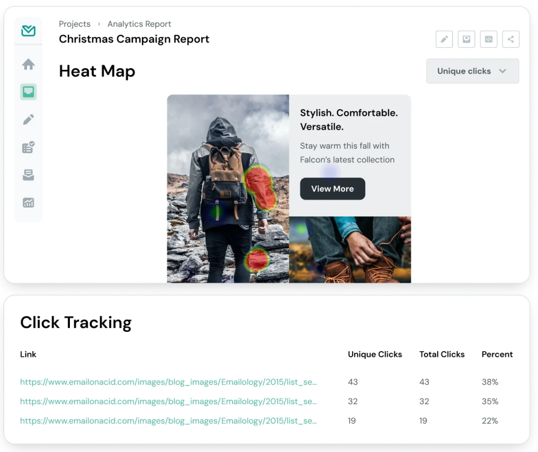Open the analytics chart sidebar icon

[28, 203]
